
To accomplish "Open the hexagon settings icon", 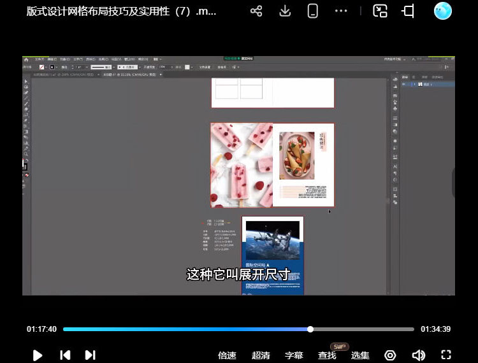I will (x=390, y=355).
